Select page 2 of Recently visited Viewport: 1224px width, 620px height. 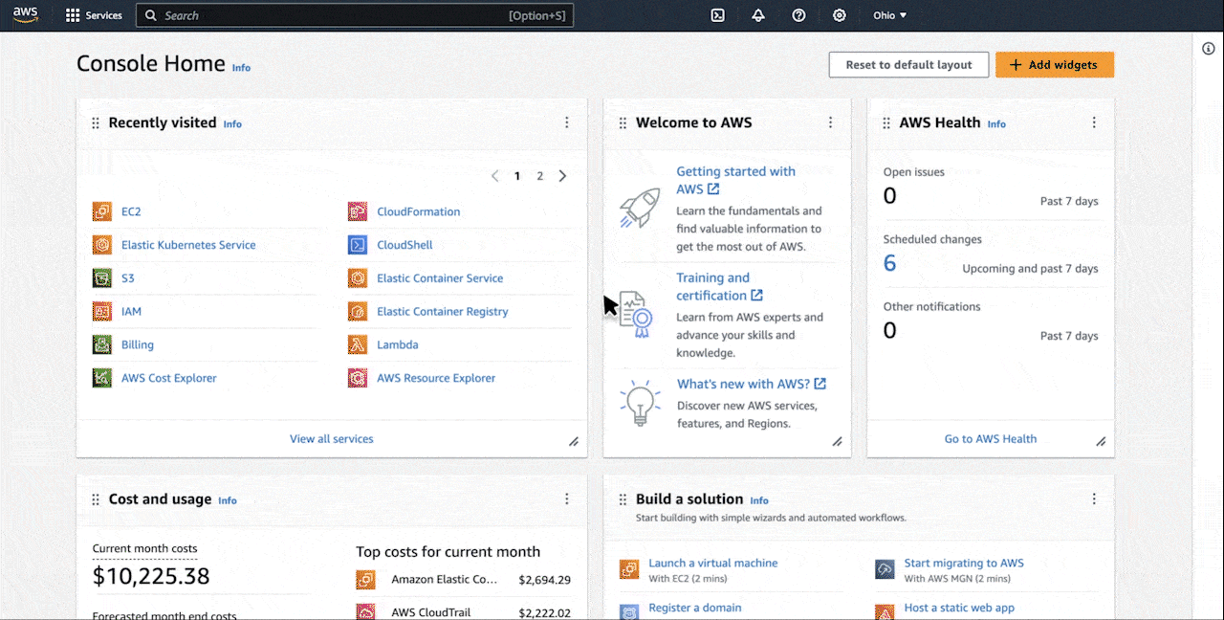[x=539, y=176]
